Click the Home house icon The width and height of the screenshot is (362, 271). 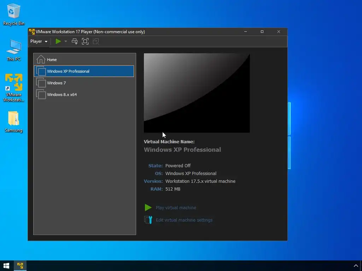tap(41, 59)
